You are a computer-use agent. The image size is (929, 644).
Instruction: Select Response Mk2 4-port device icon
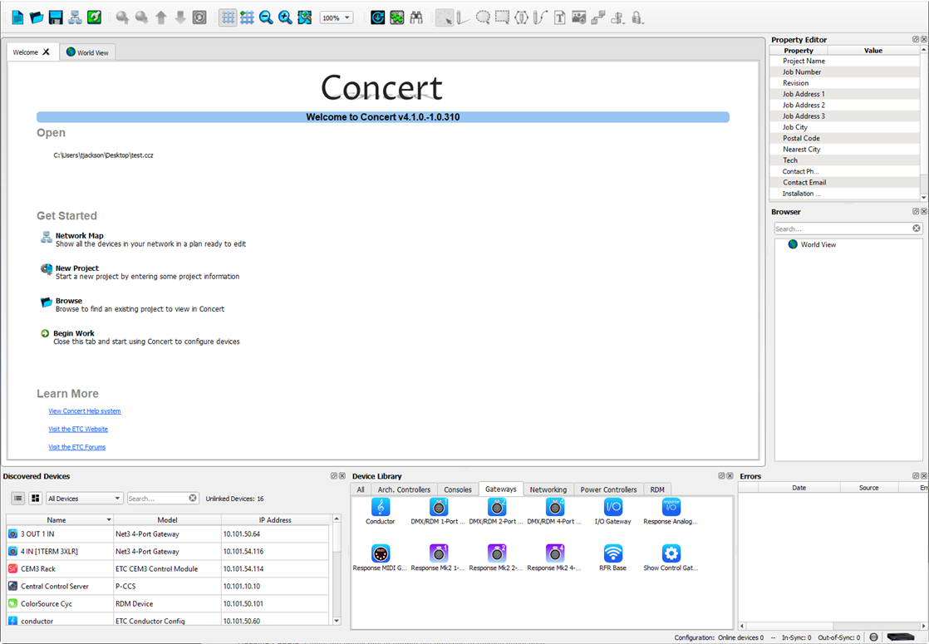pyautogui.click(x=554, y=558)
